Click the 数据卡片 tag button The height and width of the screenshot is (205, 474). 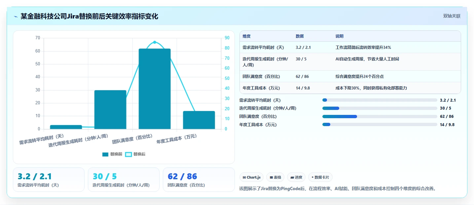320,177
